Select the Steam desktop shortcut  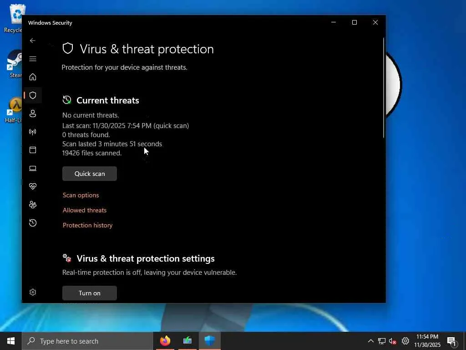(15, 64)
